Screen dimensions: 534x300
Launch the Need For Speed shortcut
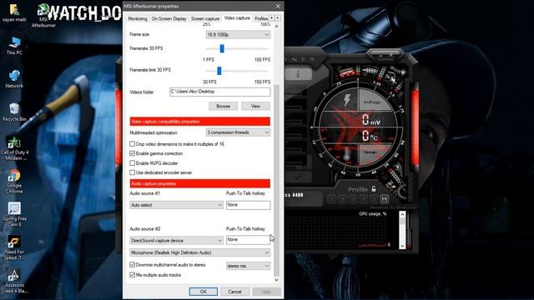14,247
